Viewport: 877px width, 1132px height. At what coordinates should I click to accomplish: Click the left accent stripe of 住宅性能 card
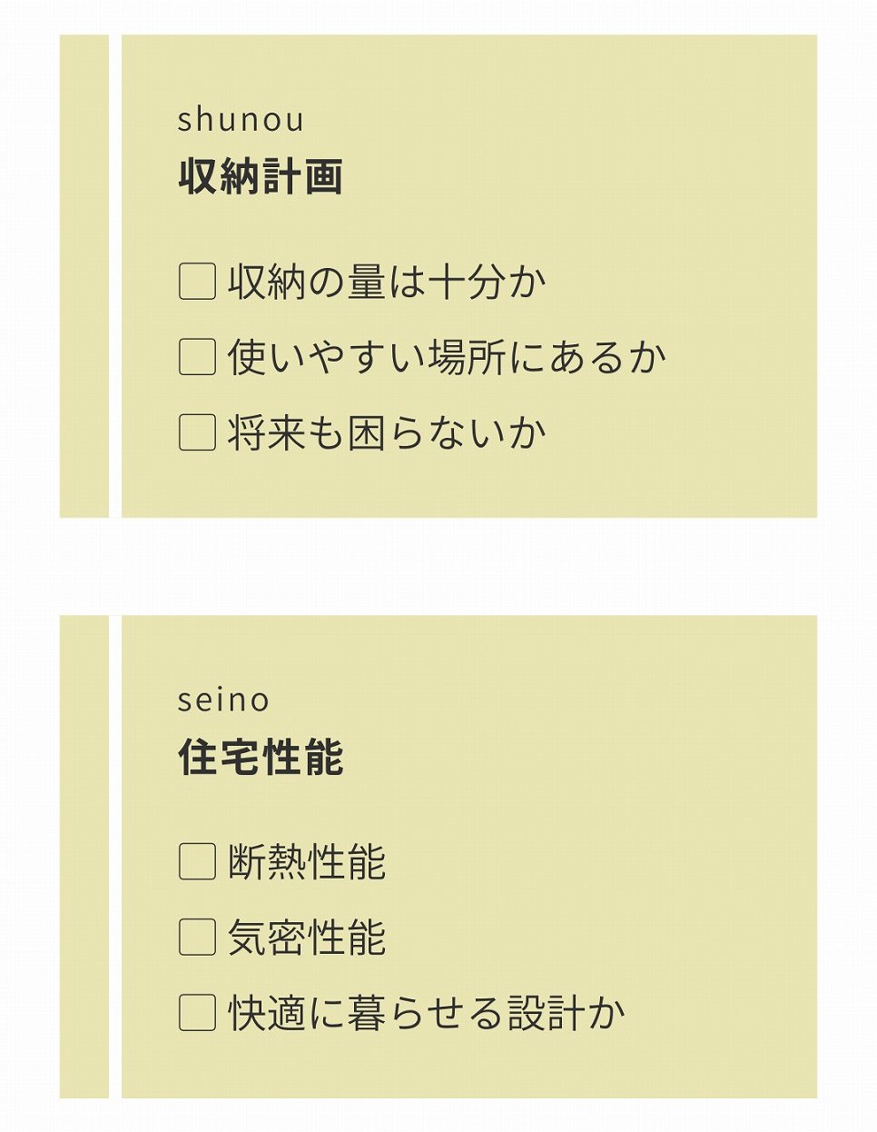(84, 856)
